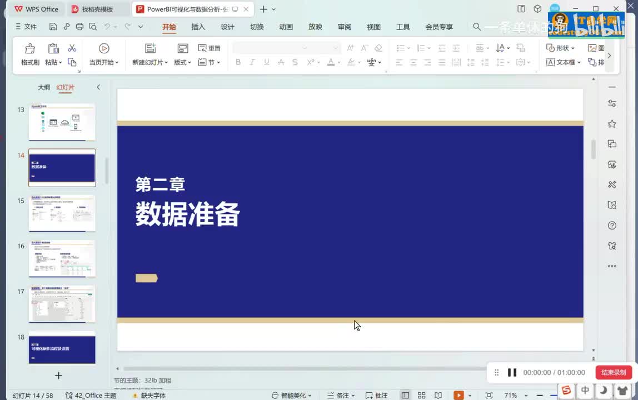The image size is (638, 400).
Task: Switch to the Slide Show (放映) tab
Action: pos(315,27)
